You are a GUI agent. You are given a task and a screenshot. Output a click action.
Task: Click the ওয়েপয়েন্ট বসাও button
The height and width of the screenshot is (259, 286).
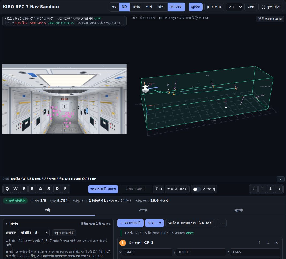103,189
